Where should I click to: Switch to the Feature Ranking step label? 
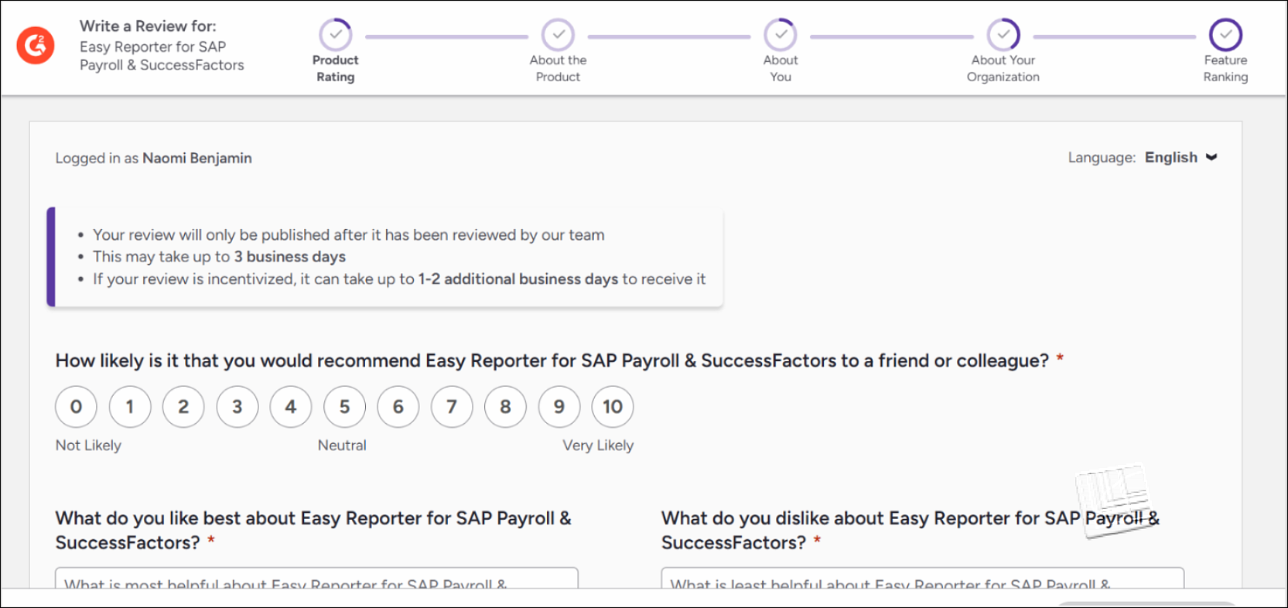[x=1225, y=68]
